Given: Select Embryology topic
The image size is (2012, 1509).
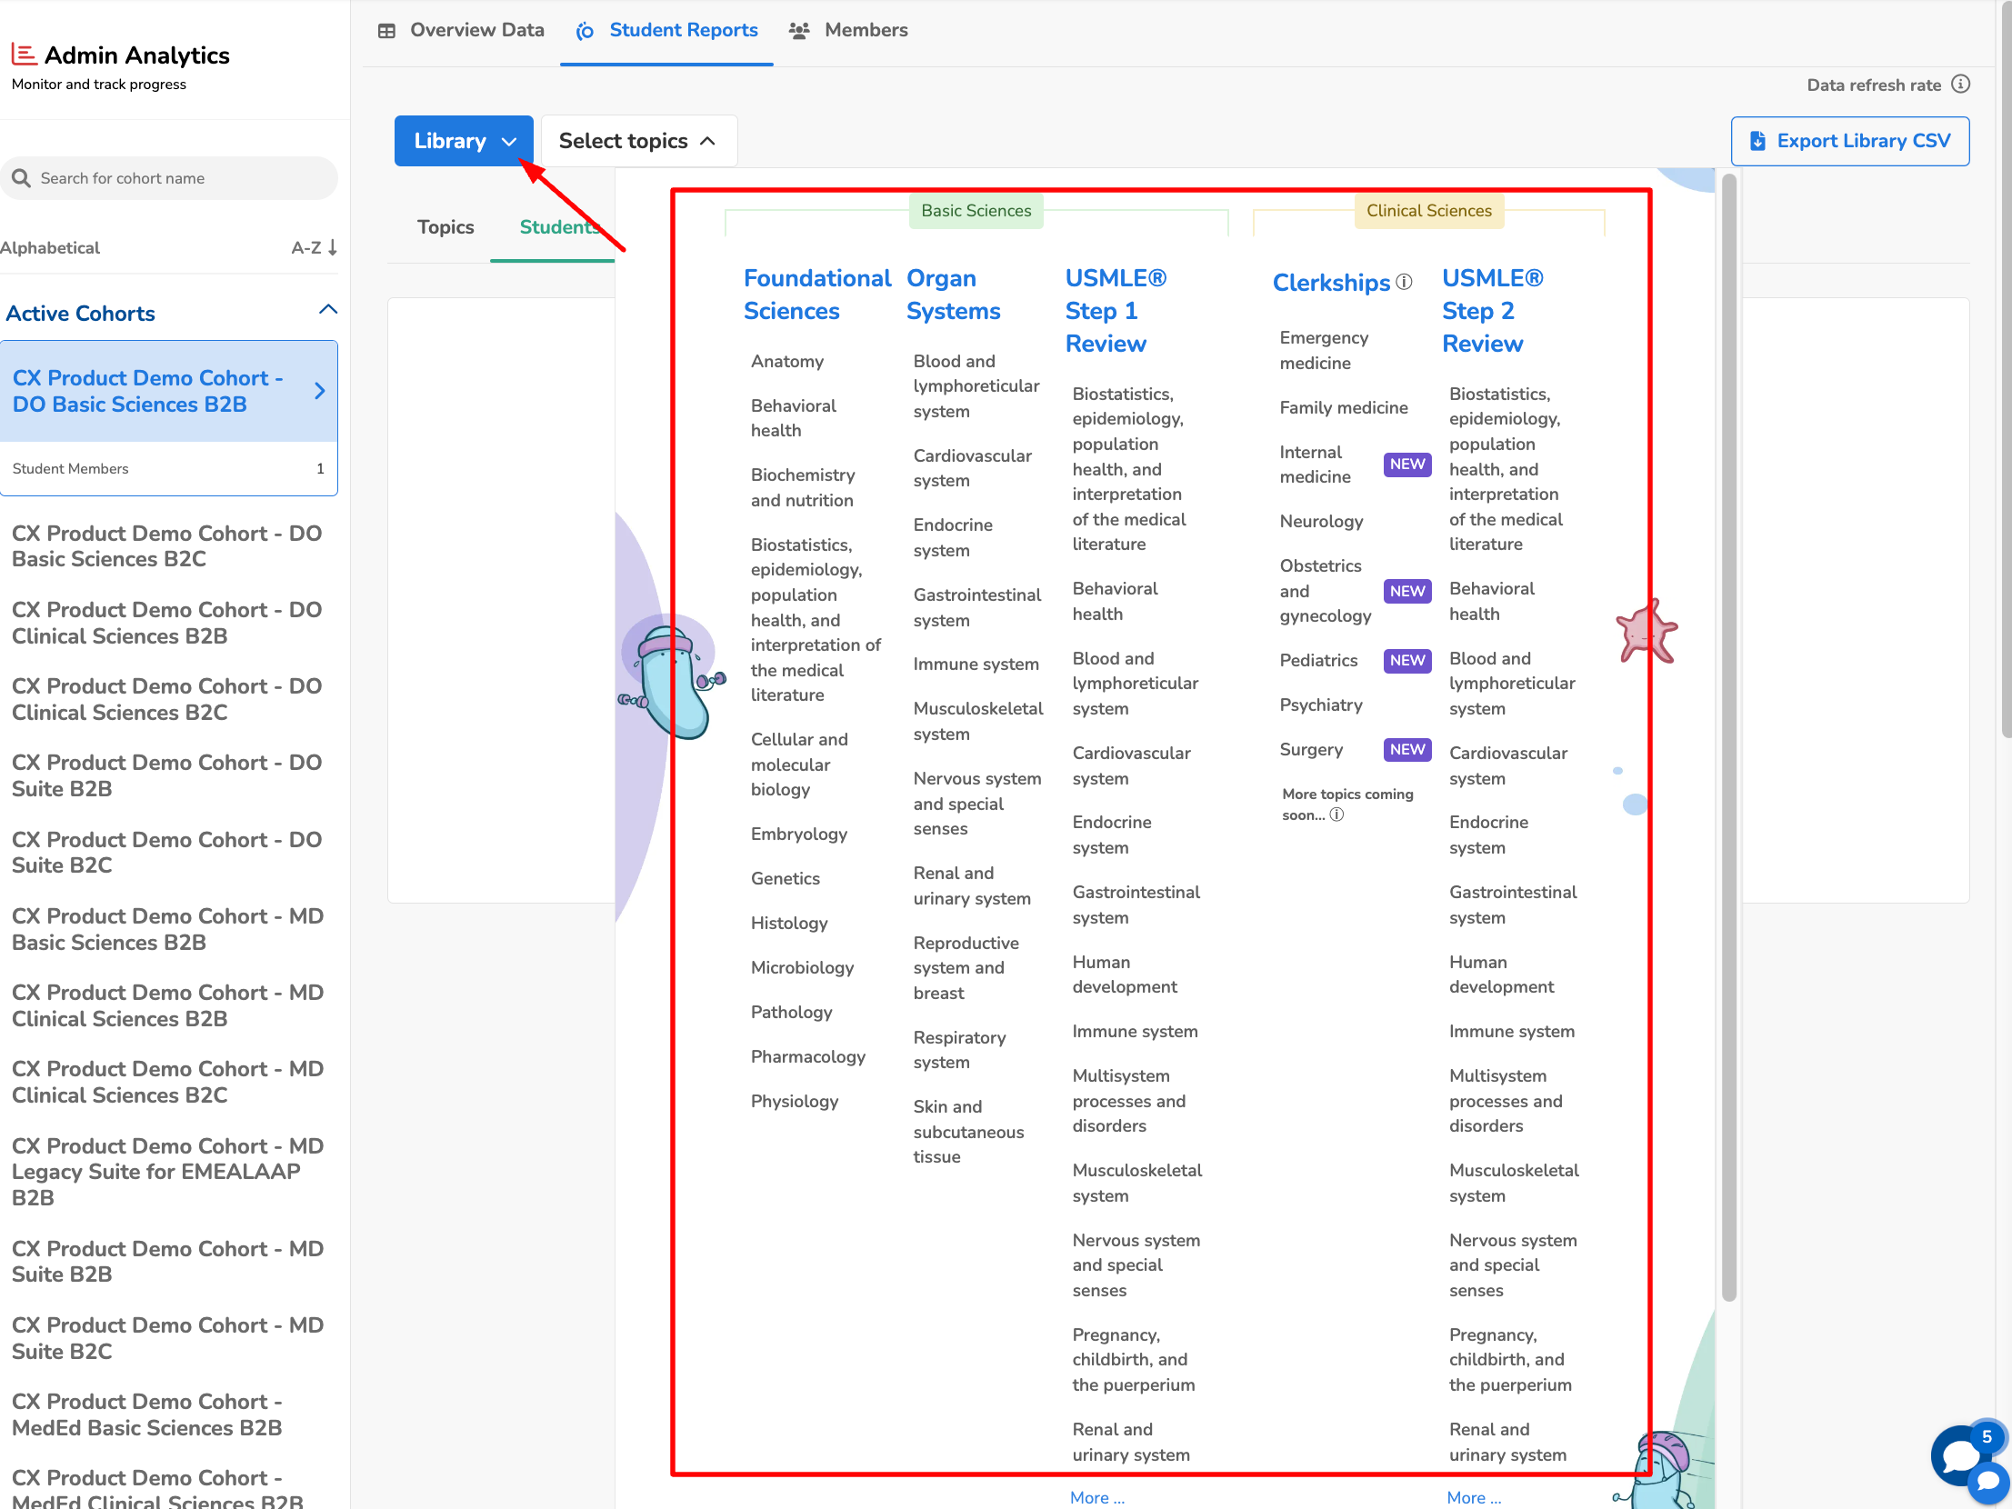Looking at the screenshot, I should click(x=798, y=834).
